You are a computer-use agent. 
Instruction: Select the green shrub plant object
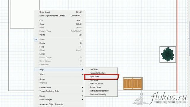tap(168, 54)
